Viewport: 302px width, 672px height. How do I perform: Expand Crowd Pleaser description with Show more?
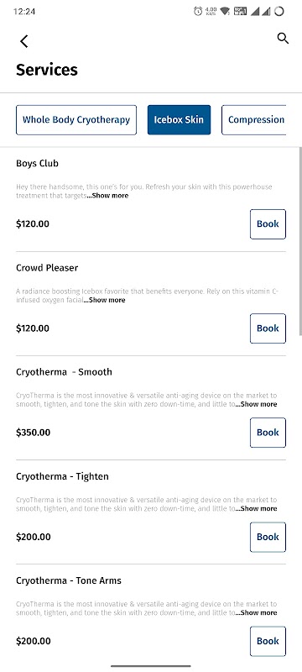(x=104, y=300)
